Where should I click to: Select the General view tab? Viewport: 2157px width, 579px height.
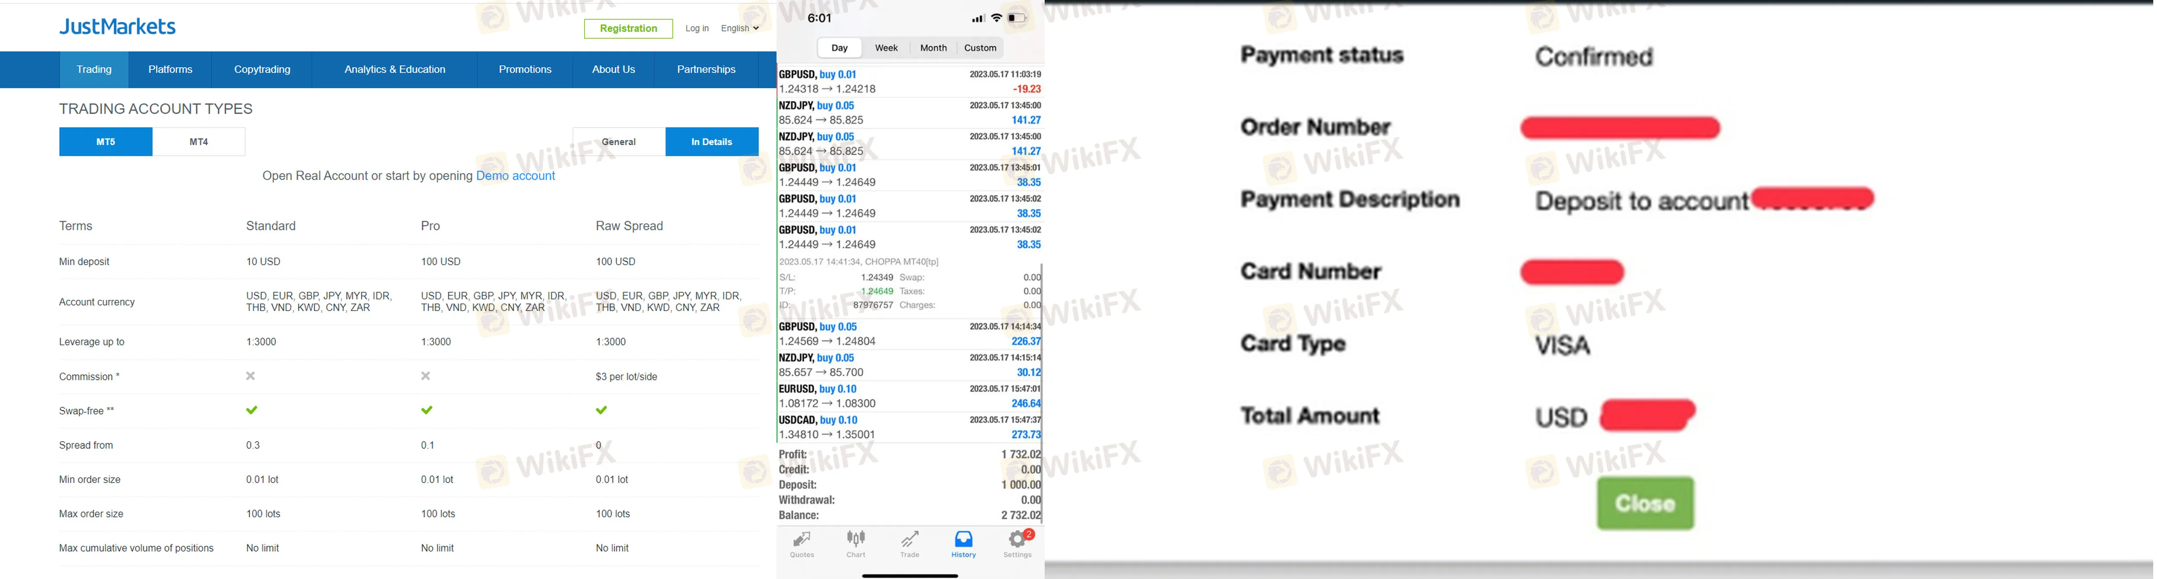click(x=619, y=142)
